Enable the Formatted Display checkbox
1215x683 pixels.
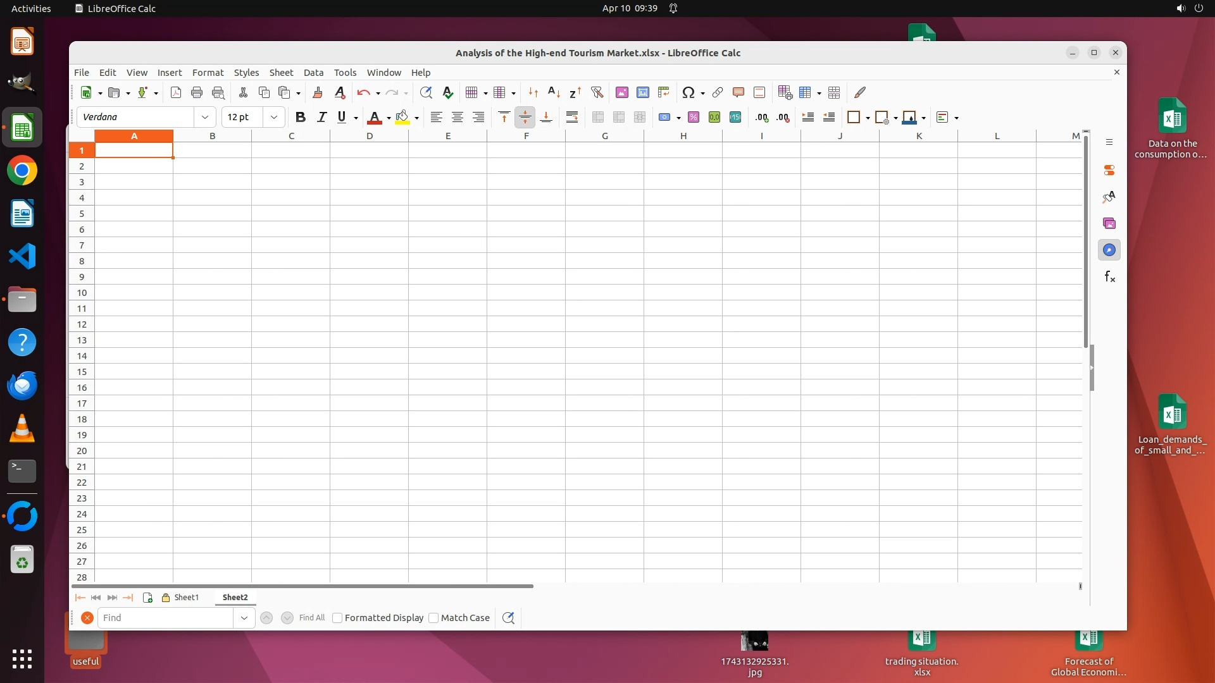coord(337,618)
